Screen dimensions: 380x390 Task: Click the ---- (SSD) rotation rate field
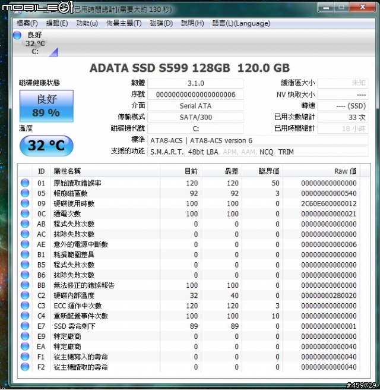(x=343, y=106)
